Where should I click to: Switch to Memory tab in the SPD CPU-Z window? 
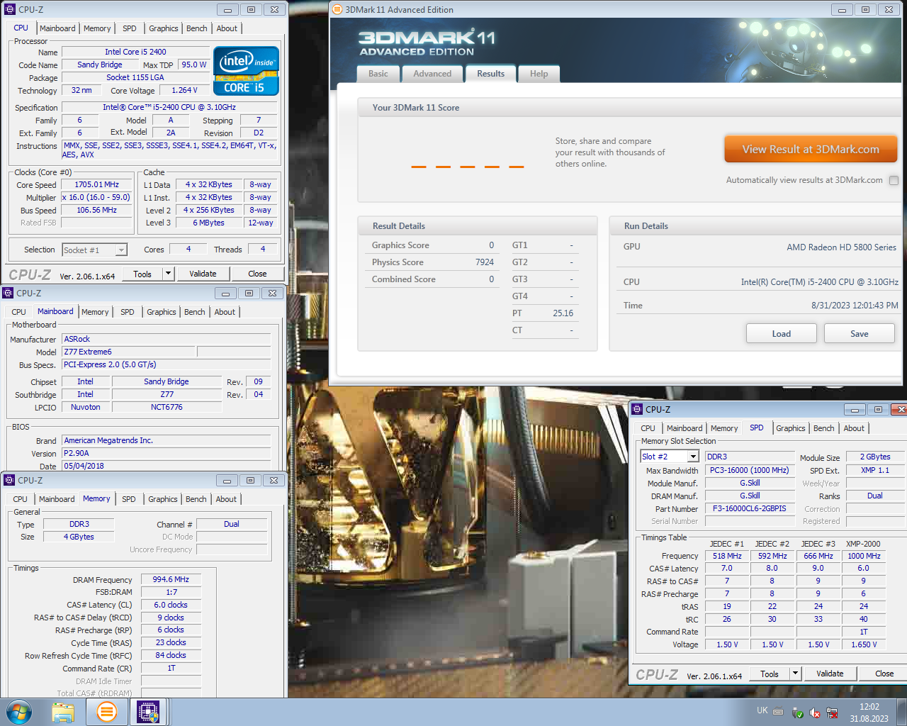click(x=724, y=428)
